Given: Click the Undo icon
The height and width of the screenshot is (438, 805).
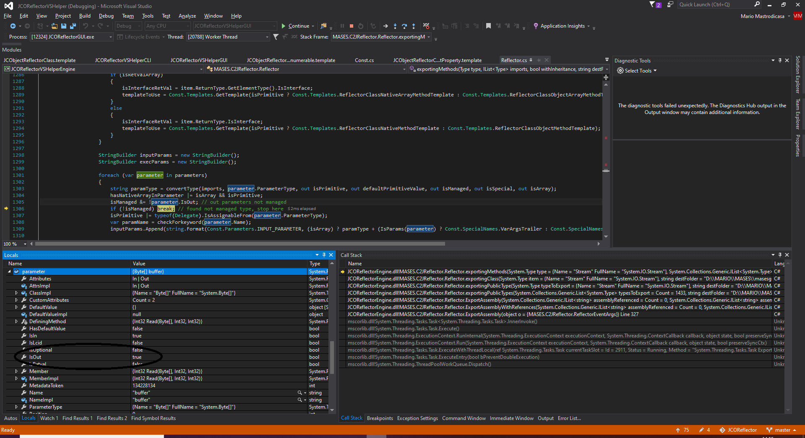Looking at the screenshot, I should coord(86,26).
